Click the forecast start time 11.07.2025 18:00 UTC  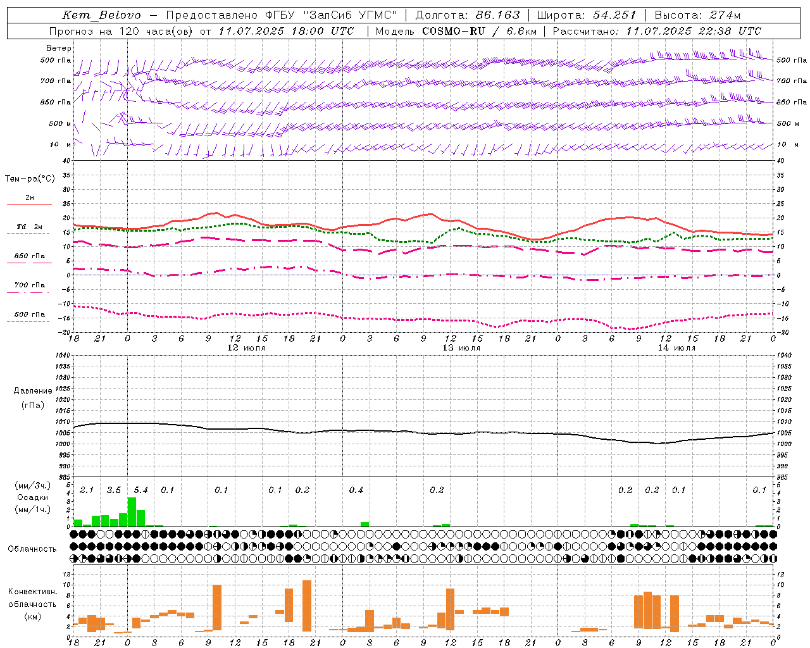(x=286, y=31)
